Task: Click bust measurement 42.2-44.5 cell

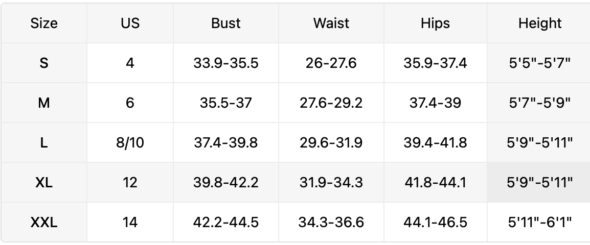Action: pyautogui.click(x=225, y=222)
